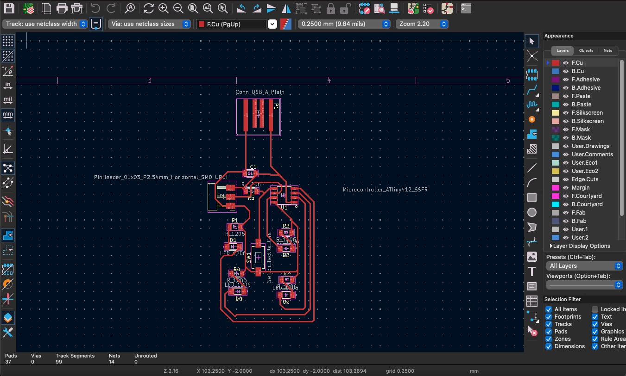Select the Add Vias tool

[x=532, y=119]
